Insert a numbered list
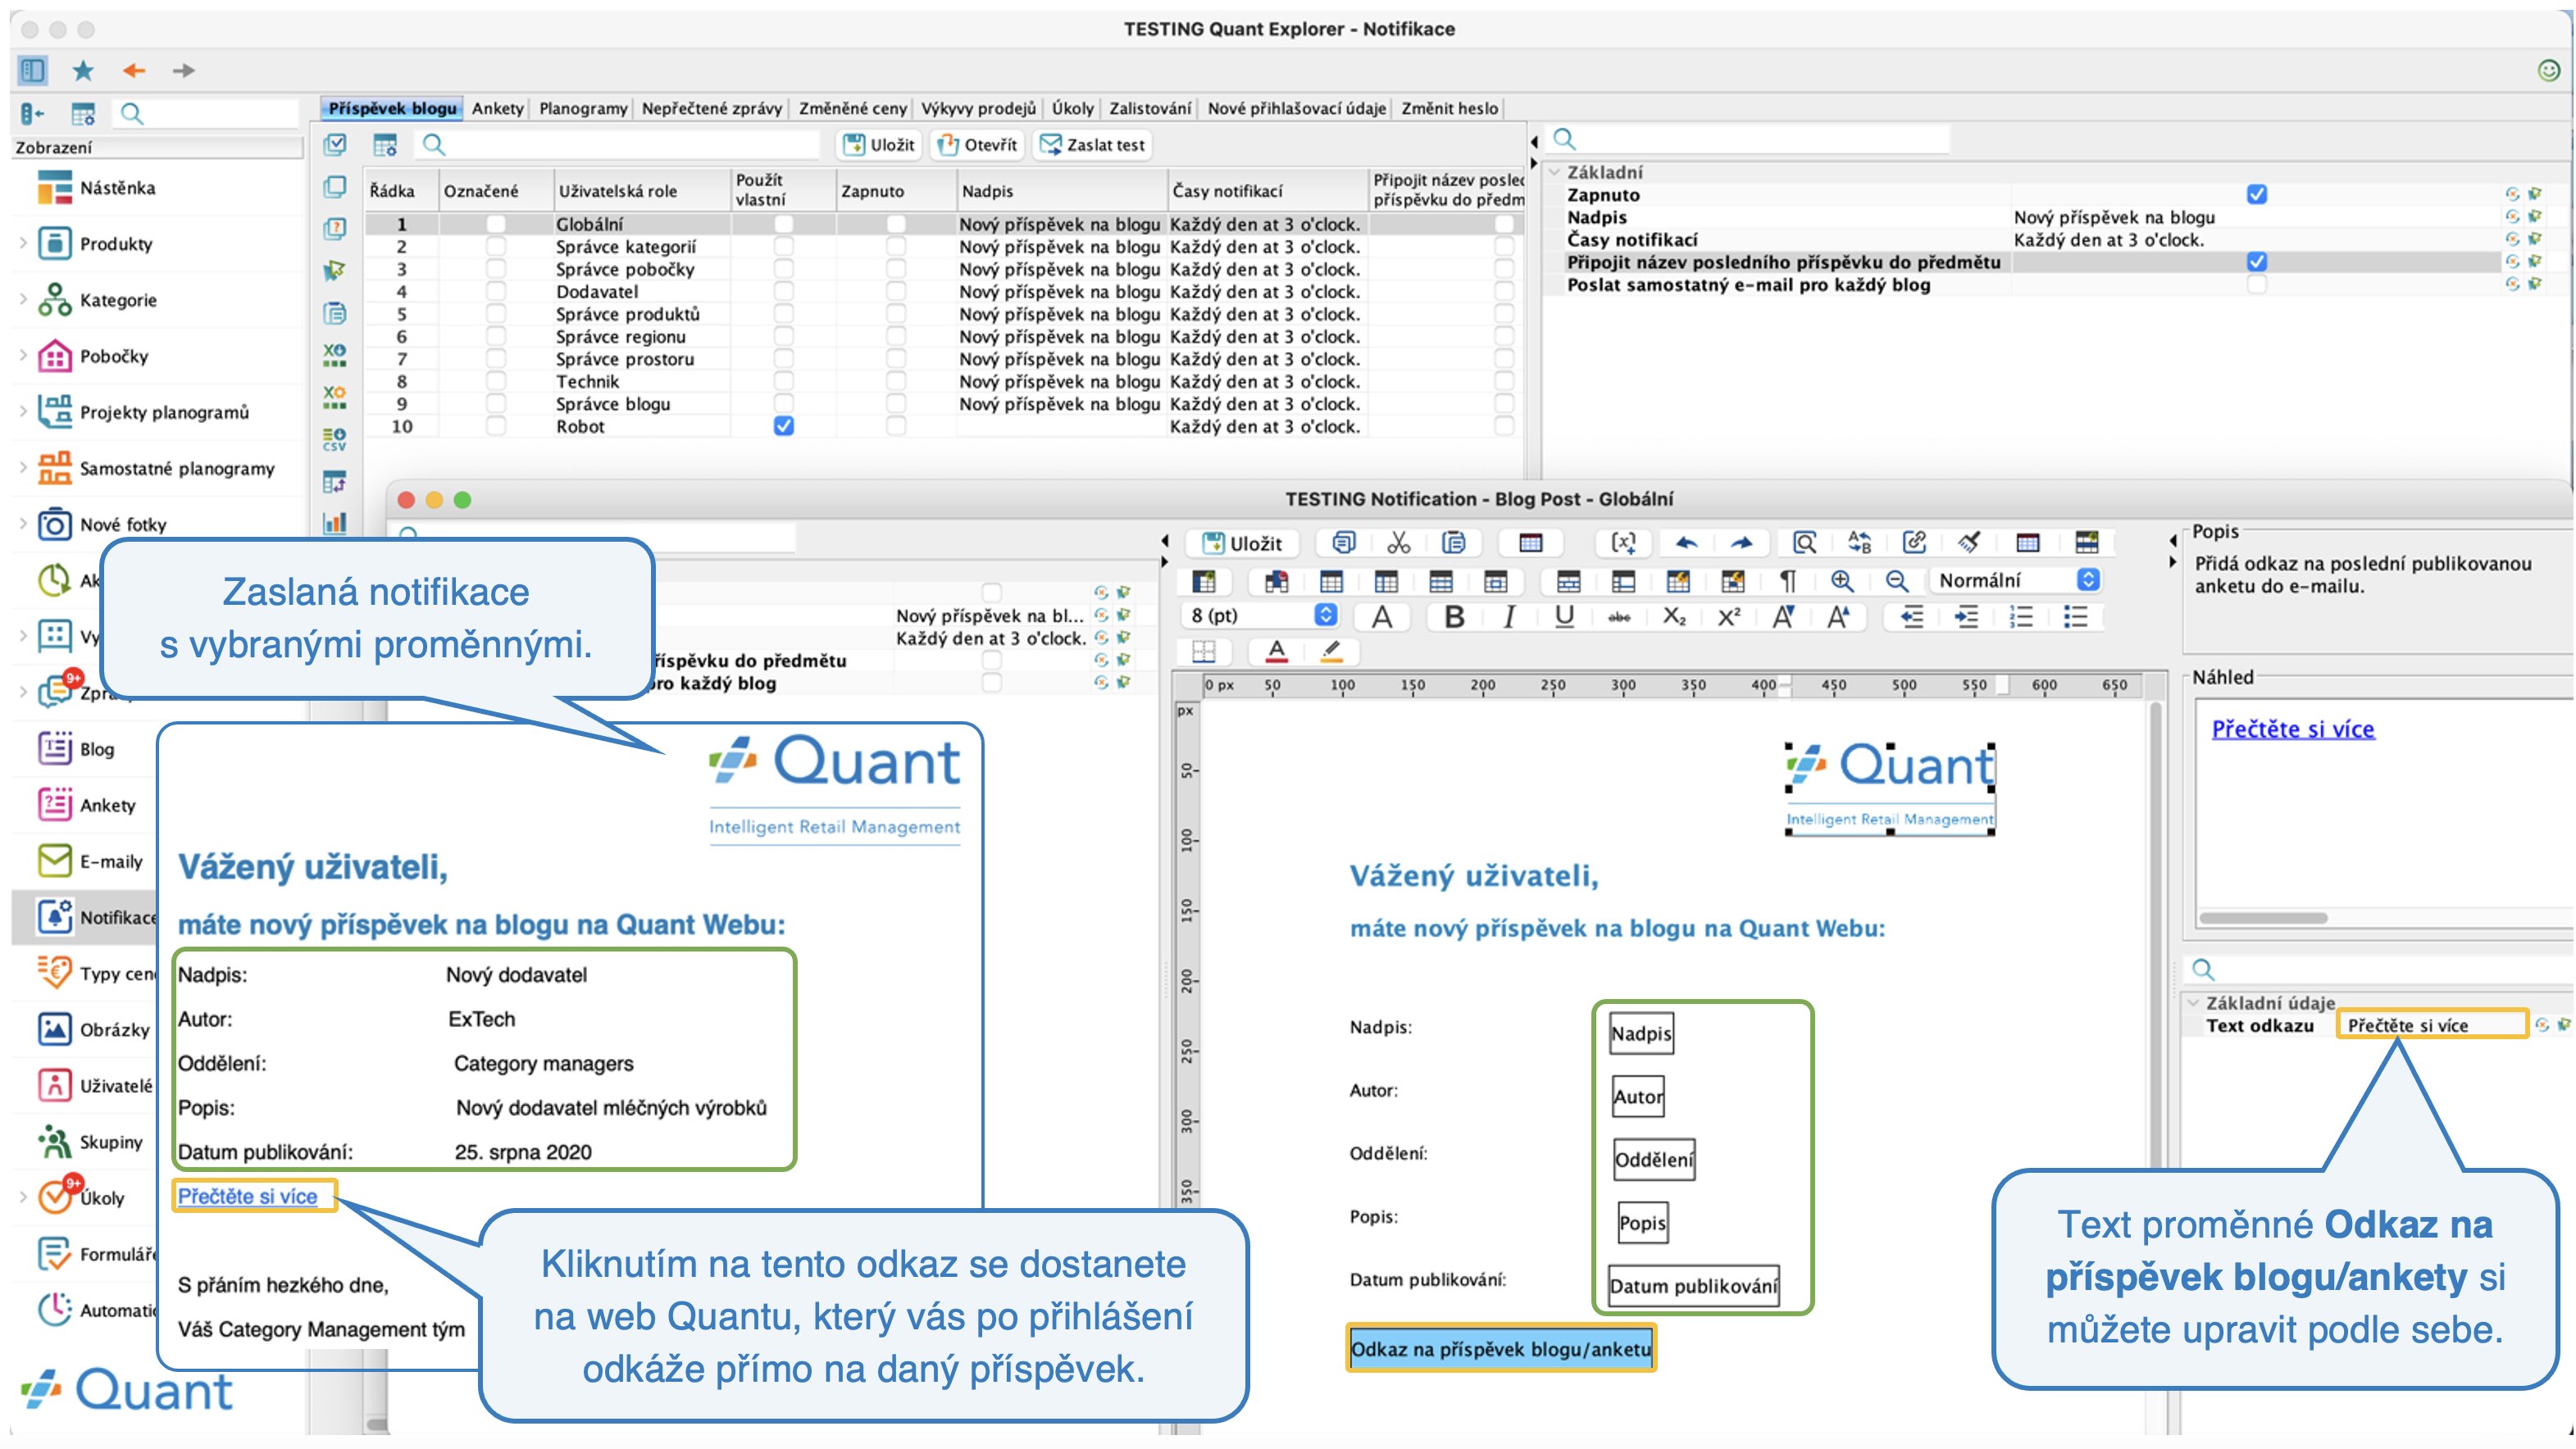 2021,616
